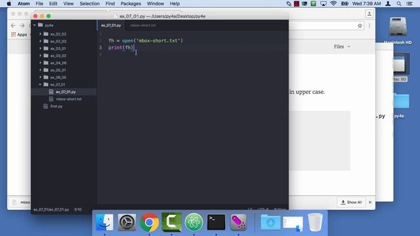The width and height of the screenshot is (420, 236).
Task: Switch to the mbox-short.txt tab
Action: pos(143,25)
